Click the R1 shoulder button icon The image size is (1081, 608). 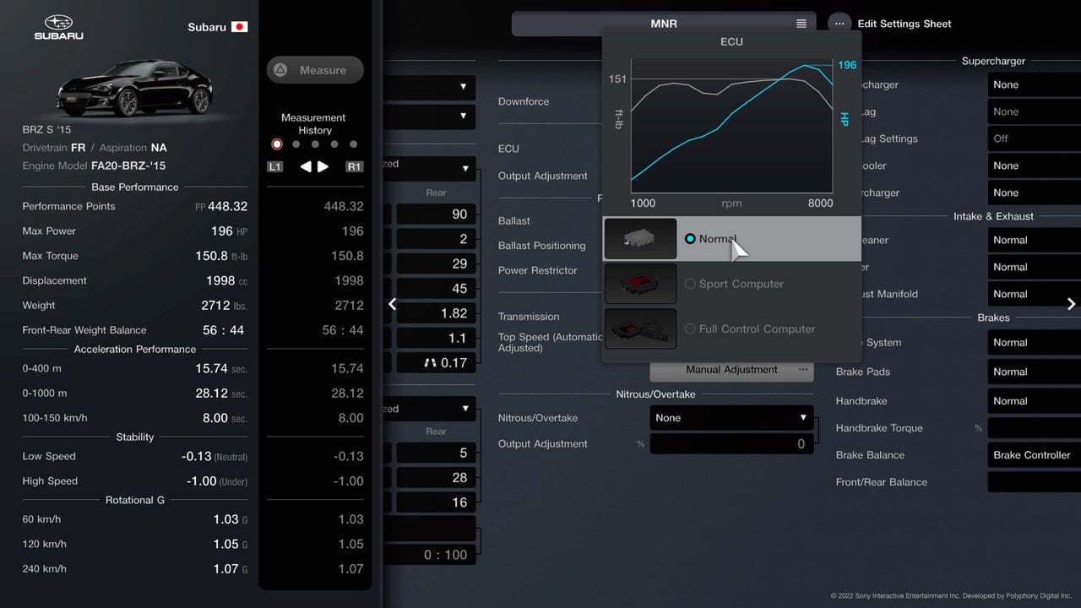pyautogui.click(x=355, y=167)
